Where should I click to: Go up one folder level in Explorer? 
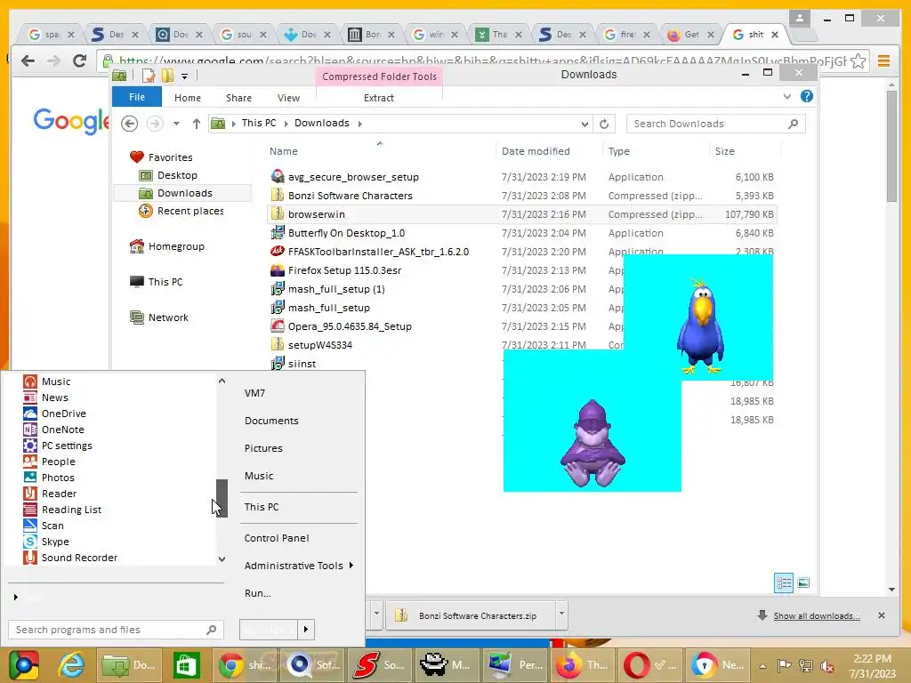[197, 124]
